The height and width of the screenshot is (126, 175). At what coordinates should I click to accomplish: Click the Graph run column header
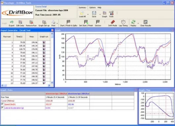44,37
